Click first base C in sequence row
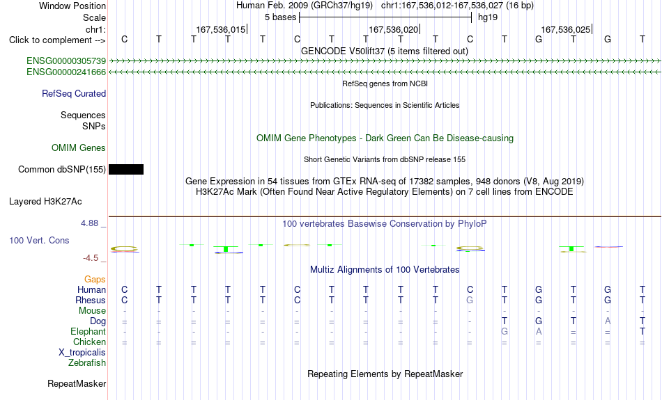Screen dimensions: 662x400 (124, 39)
